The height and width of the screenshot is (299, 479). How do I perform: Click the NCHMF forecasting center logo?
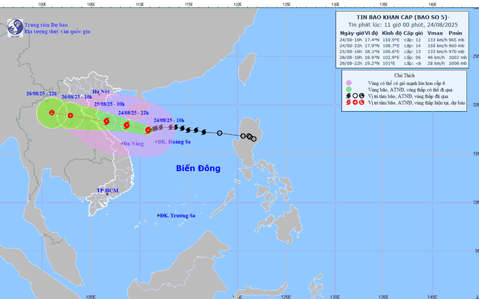tap(15, 28)
